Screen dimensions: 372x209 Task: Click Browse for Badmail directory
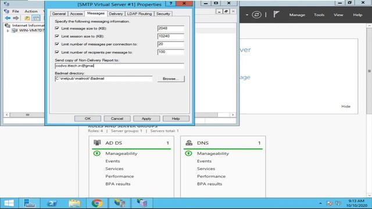point(171,79)
